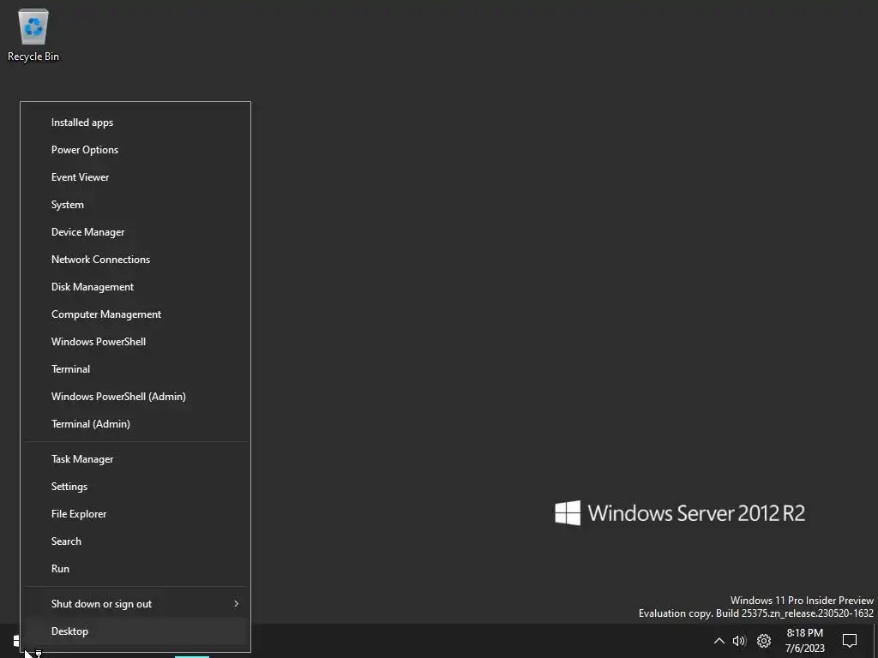
Task: Open Power Options
Action: [x=135, y=150]
